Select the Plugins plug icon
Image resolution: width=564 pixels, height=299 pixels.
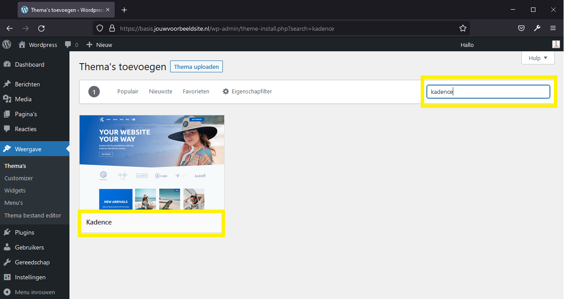(8, 232)
